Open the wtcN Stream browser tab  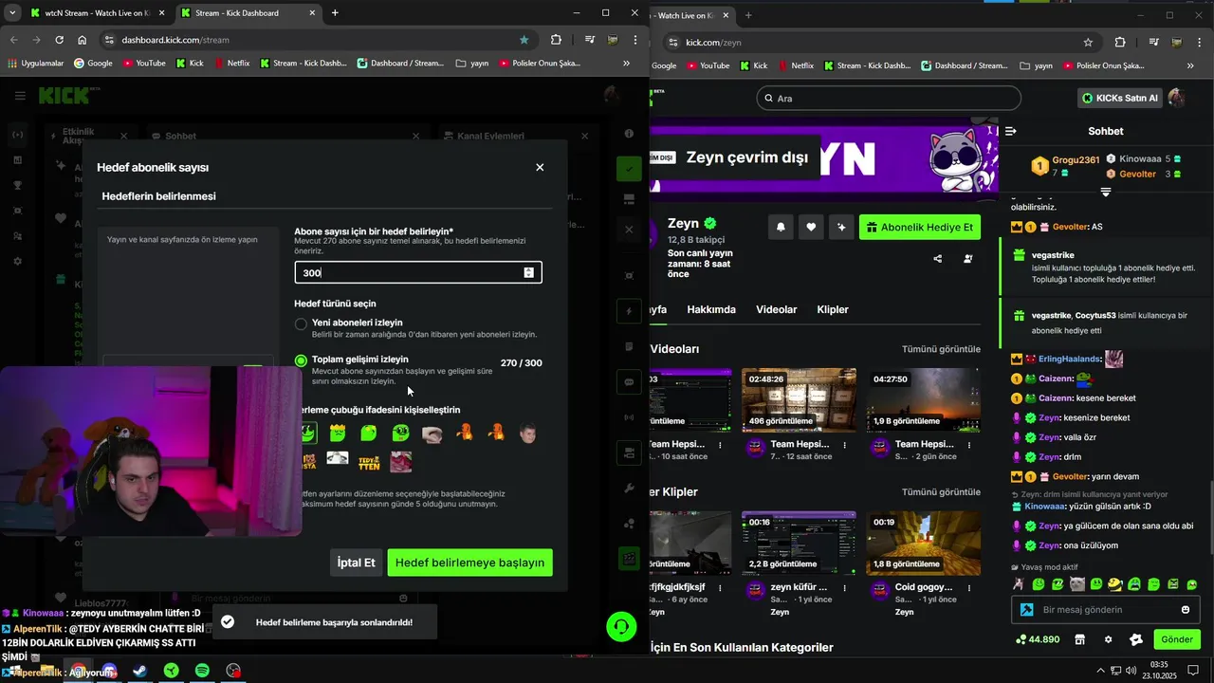coord(97,13)
